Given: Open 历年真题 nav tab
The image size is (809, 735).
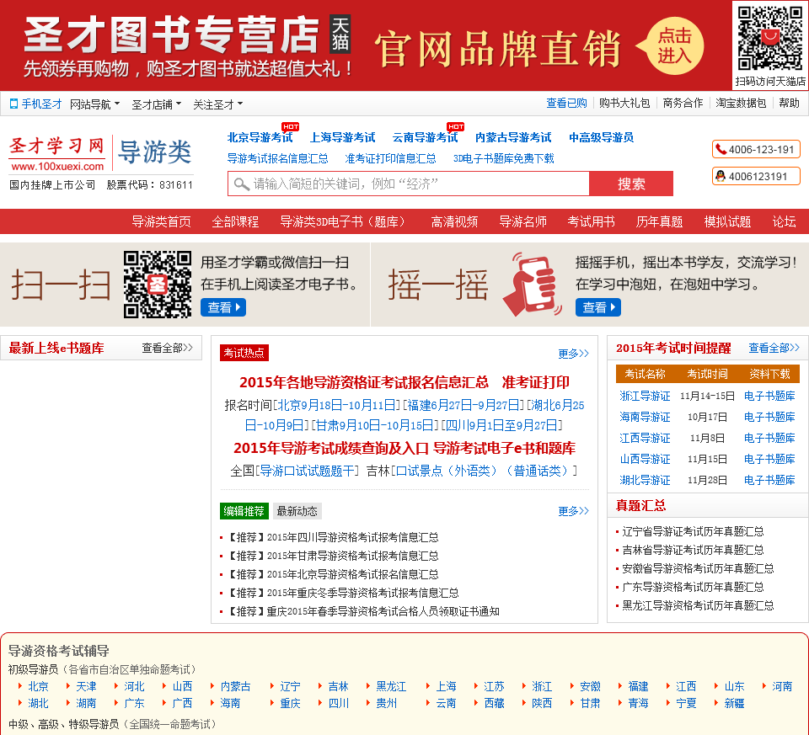Looking at the screenshot, I should click(x=659, y=221).
